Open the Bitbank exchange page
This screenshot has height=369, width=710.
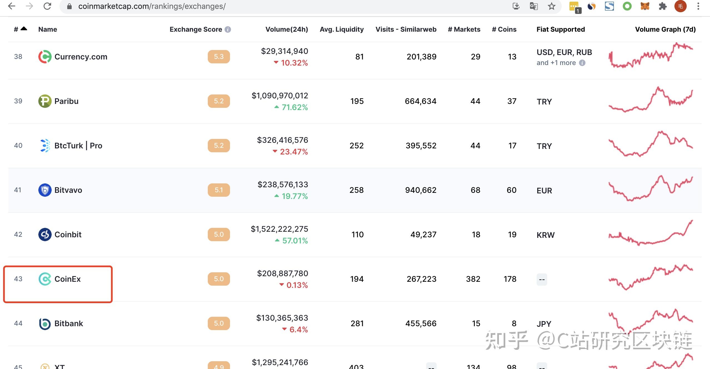click(x=69, y=323)
